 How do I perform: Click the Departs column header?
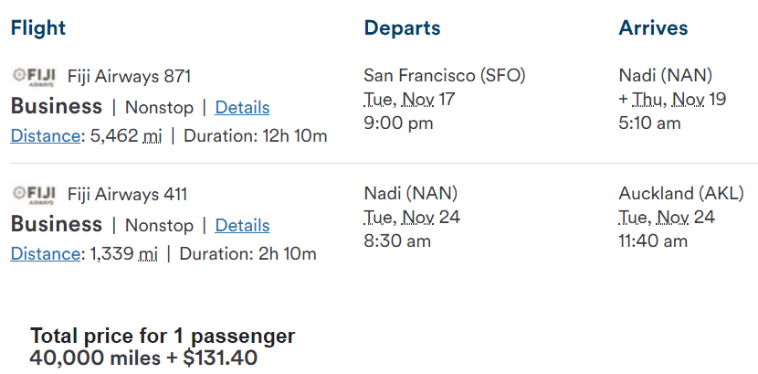pos(402,28)
